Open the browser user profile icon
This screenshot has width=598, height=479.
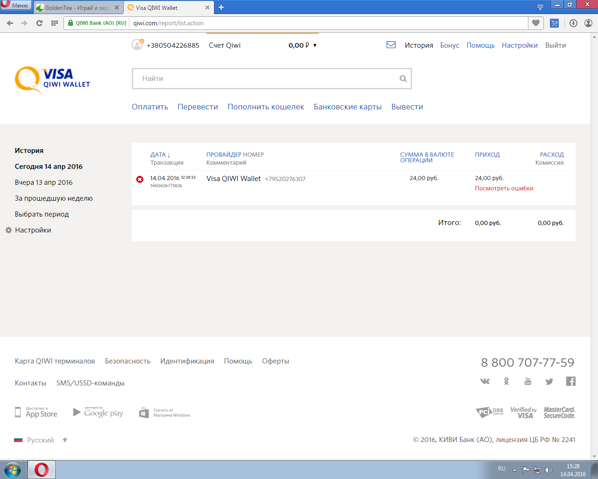tap(588, 23)
